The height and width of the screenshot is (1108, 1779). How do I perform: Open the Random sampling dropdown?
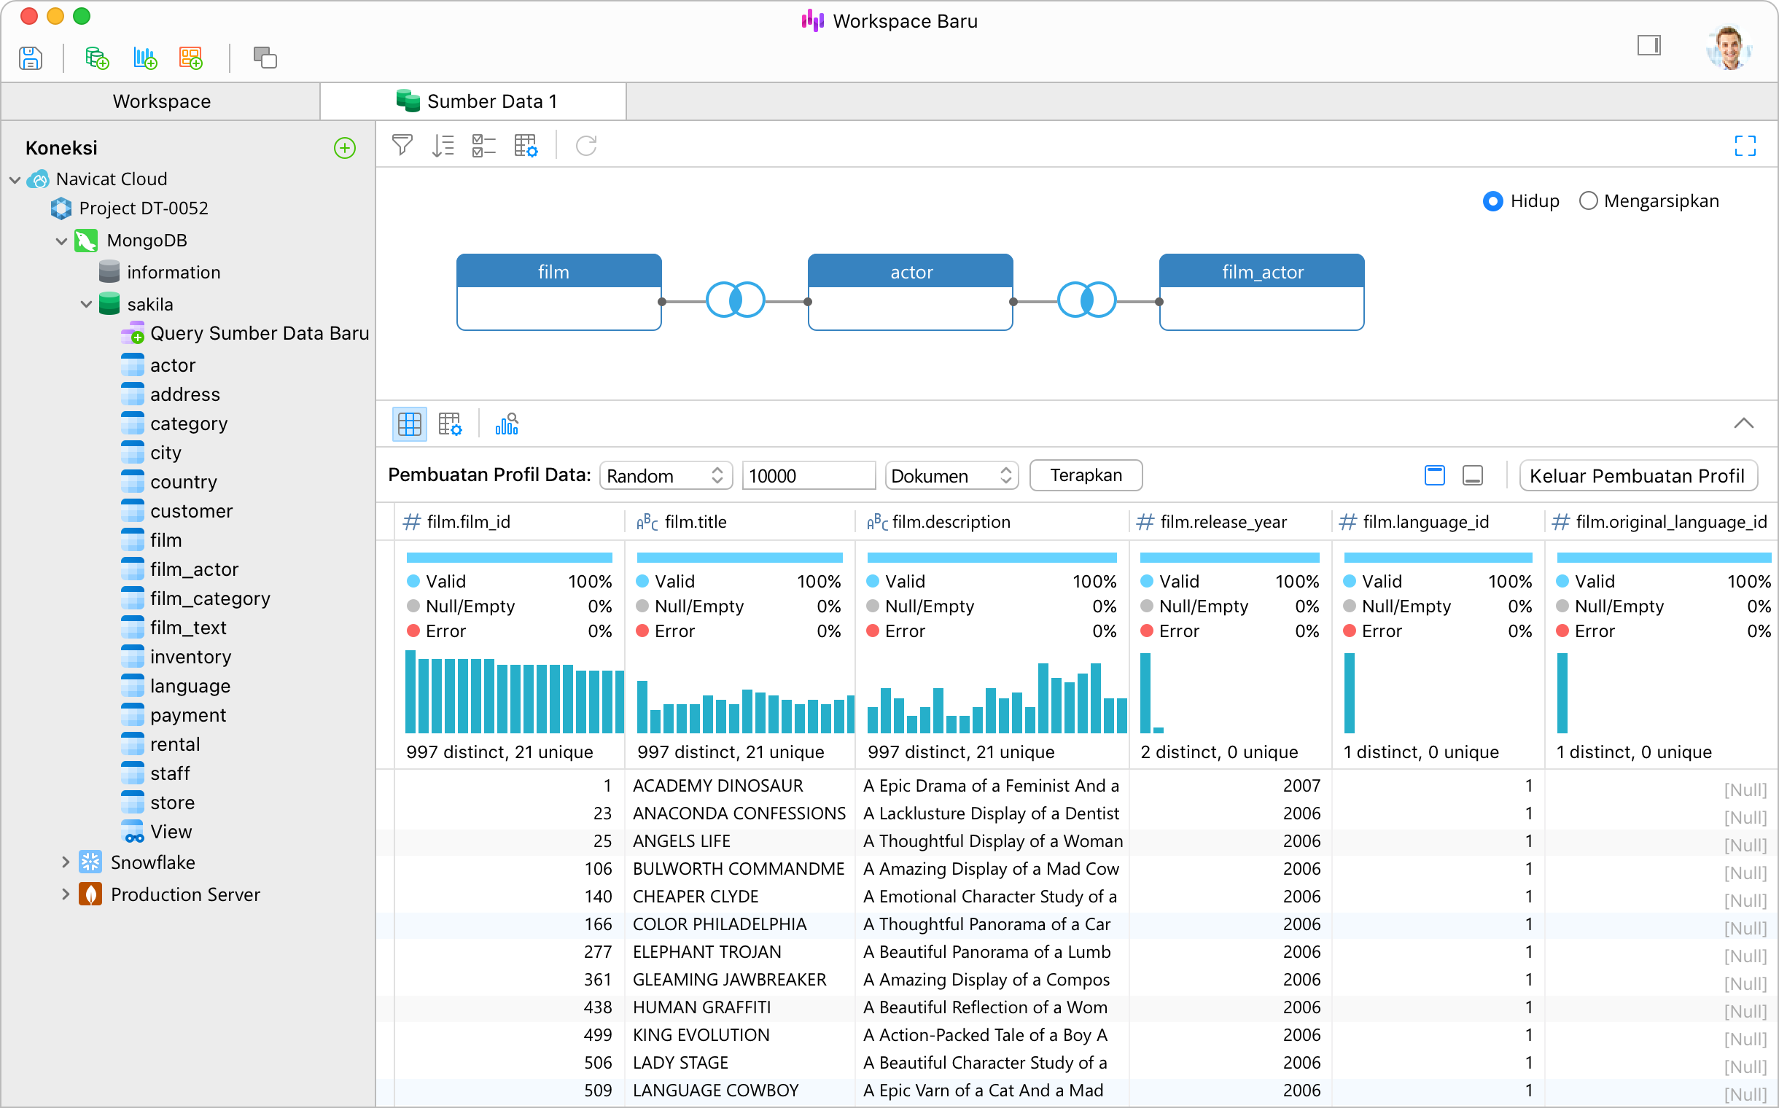click(666, 475)
